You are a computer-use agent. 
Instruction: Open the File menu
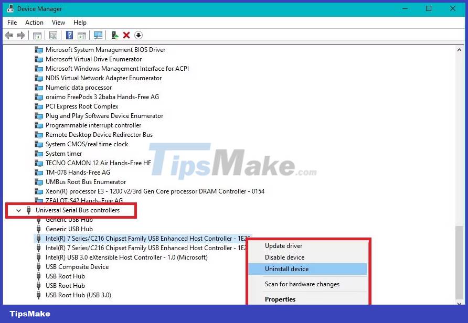pos(12,23)
